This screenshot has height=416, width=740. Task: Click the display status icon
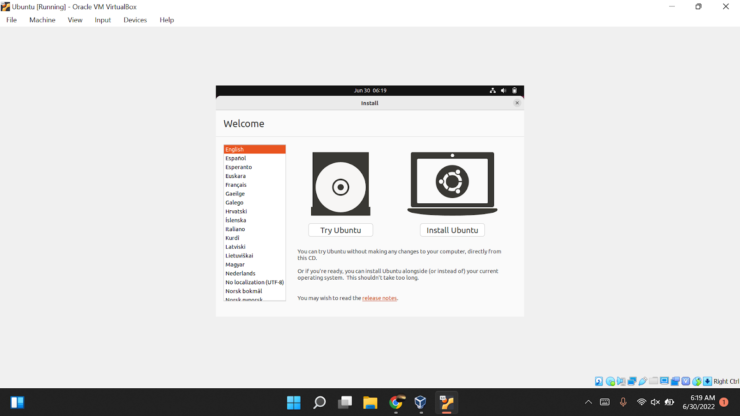click(664, 381)
